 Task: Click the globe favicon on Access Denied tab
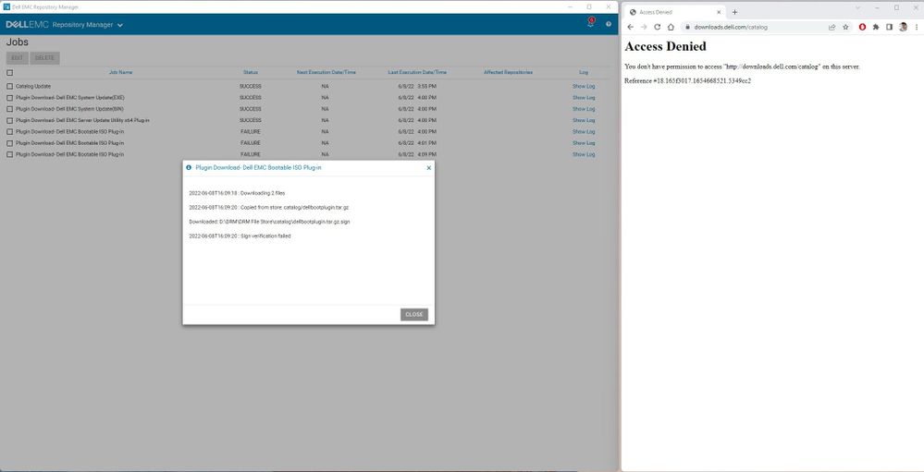point(633,12)
